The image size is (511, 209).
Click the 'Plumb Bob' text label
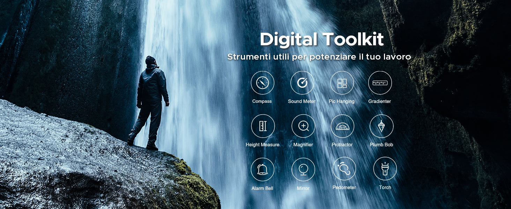381,145
